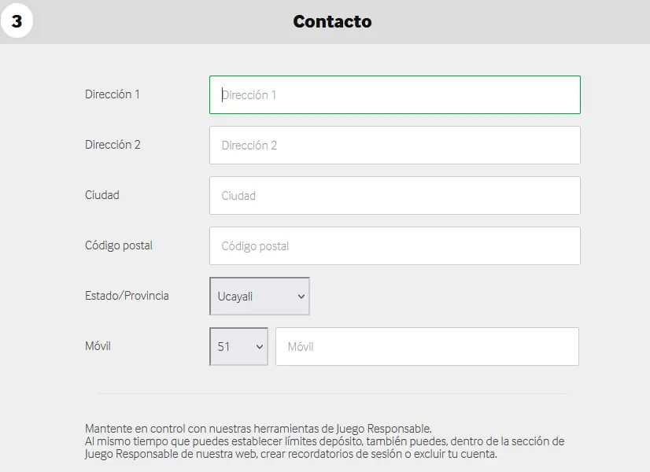Click the Código postal label
Screen dimensions: 650x472
pyautogui.click(x=119, y=245)
